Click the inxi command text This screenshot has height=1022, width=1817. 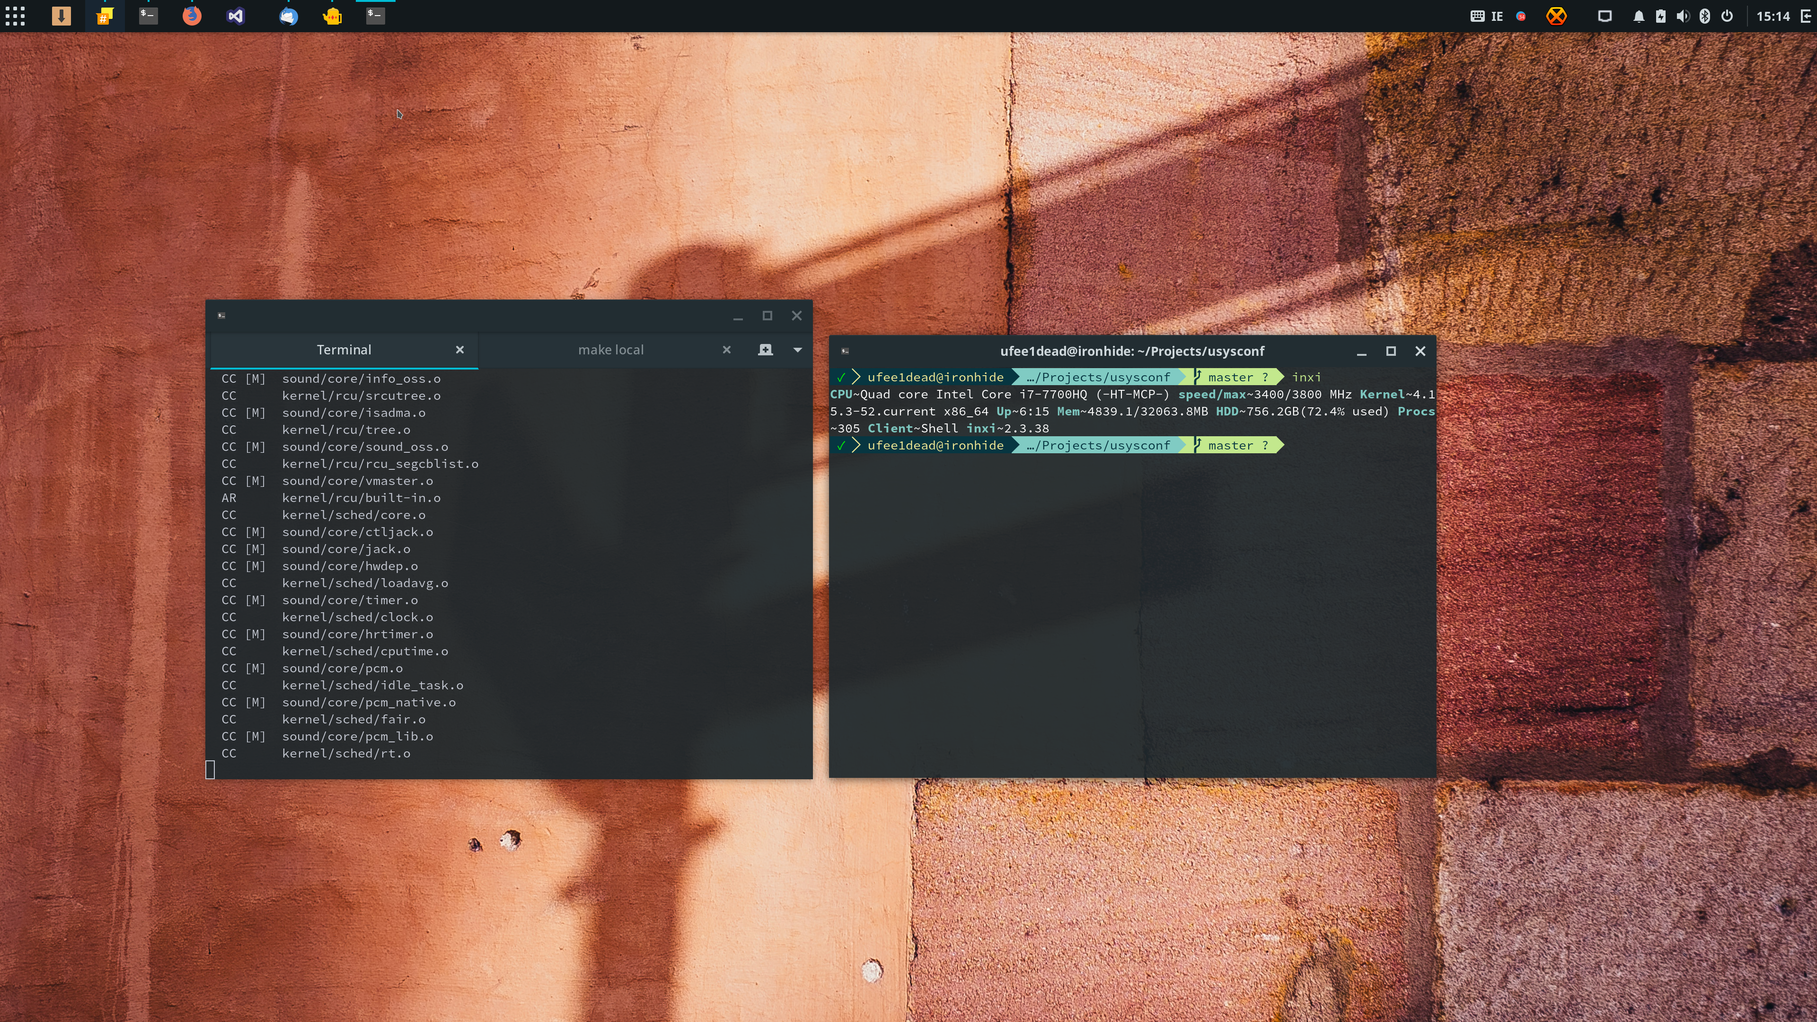click(x=1306, y=378)
